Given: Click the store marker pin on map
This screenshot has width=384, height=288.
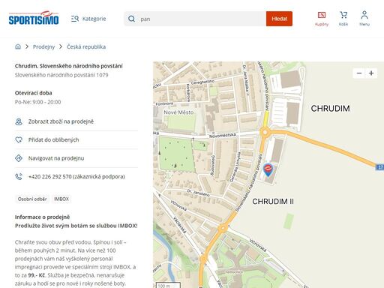Looking at the screenshot, I should [268, 169].
